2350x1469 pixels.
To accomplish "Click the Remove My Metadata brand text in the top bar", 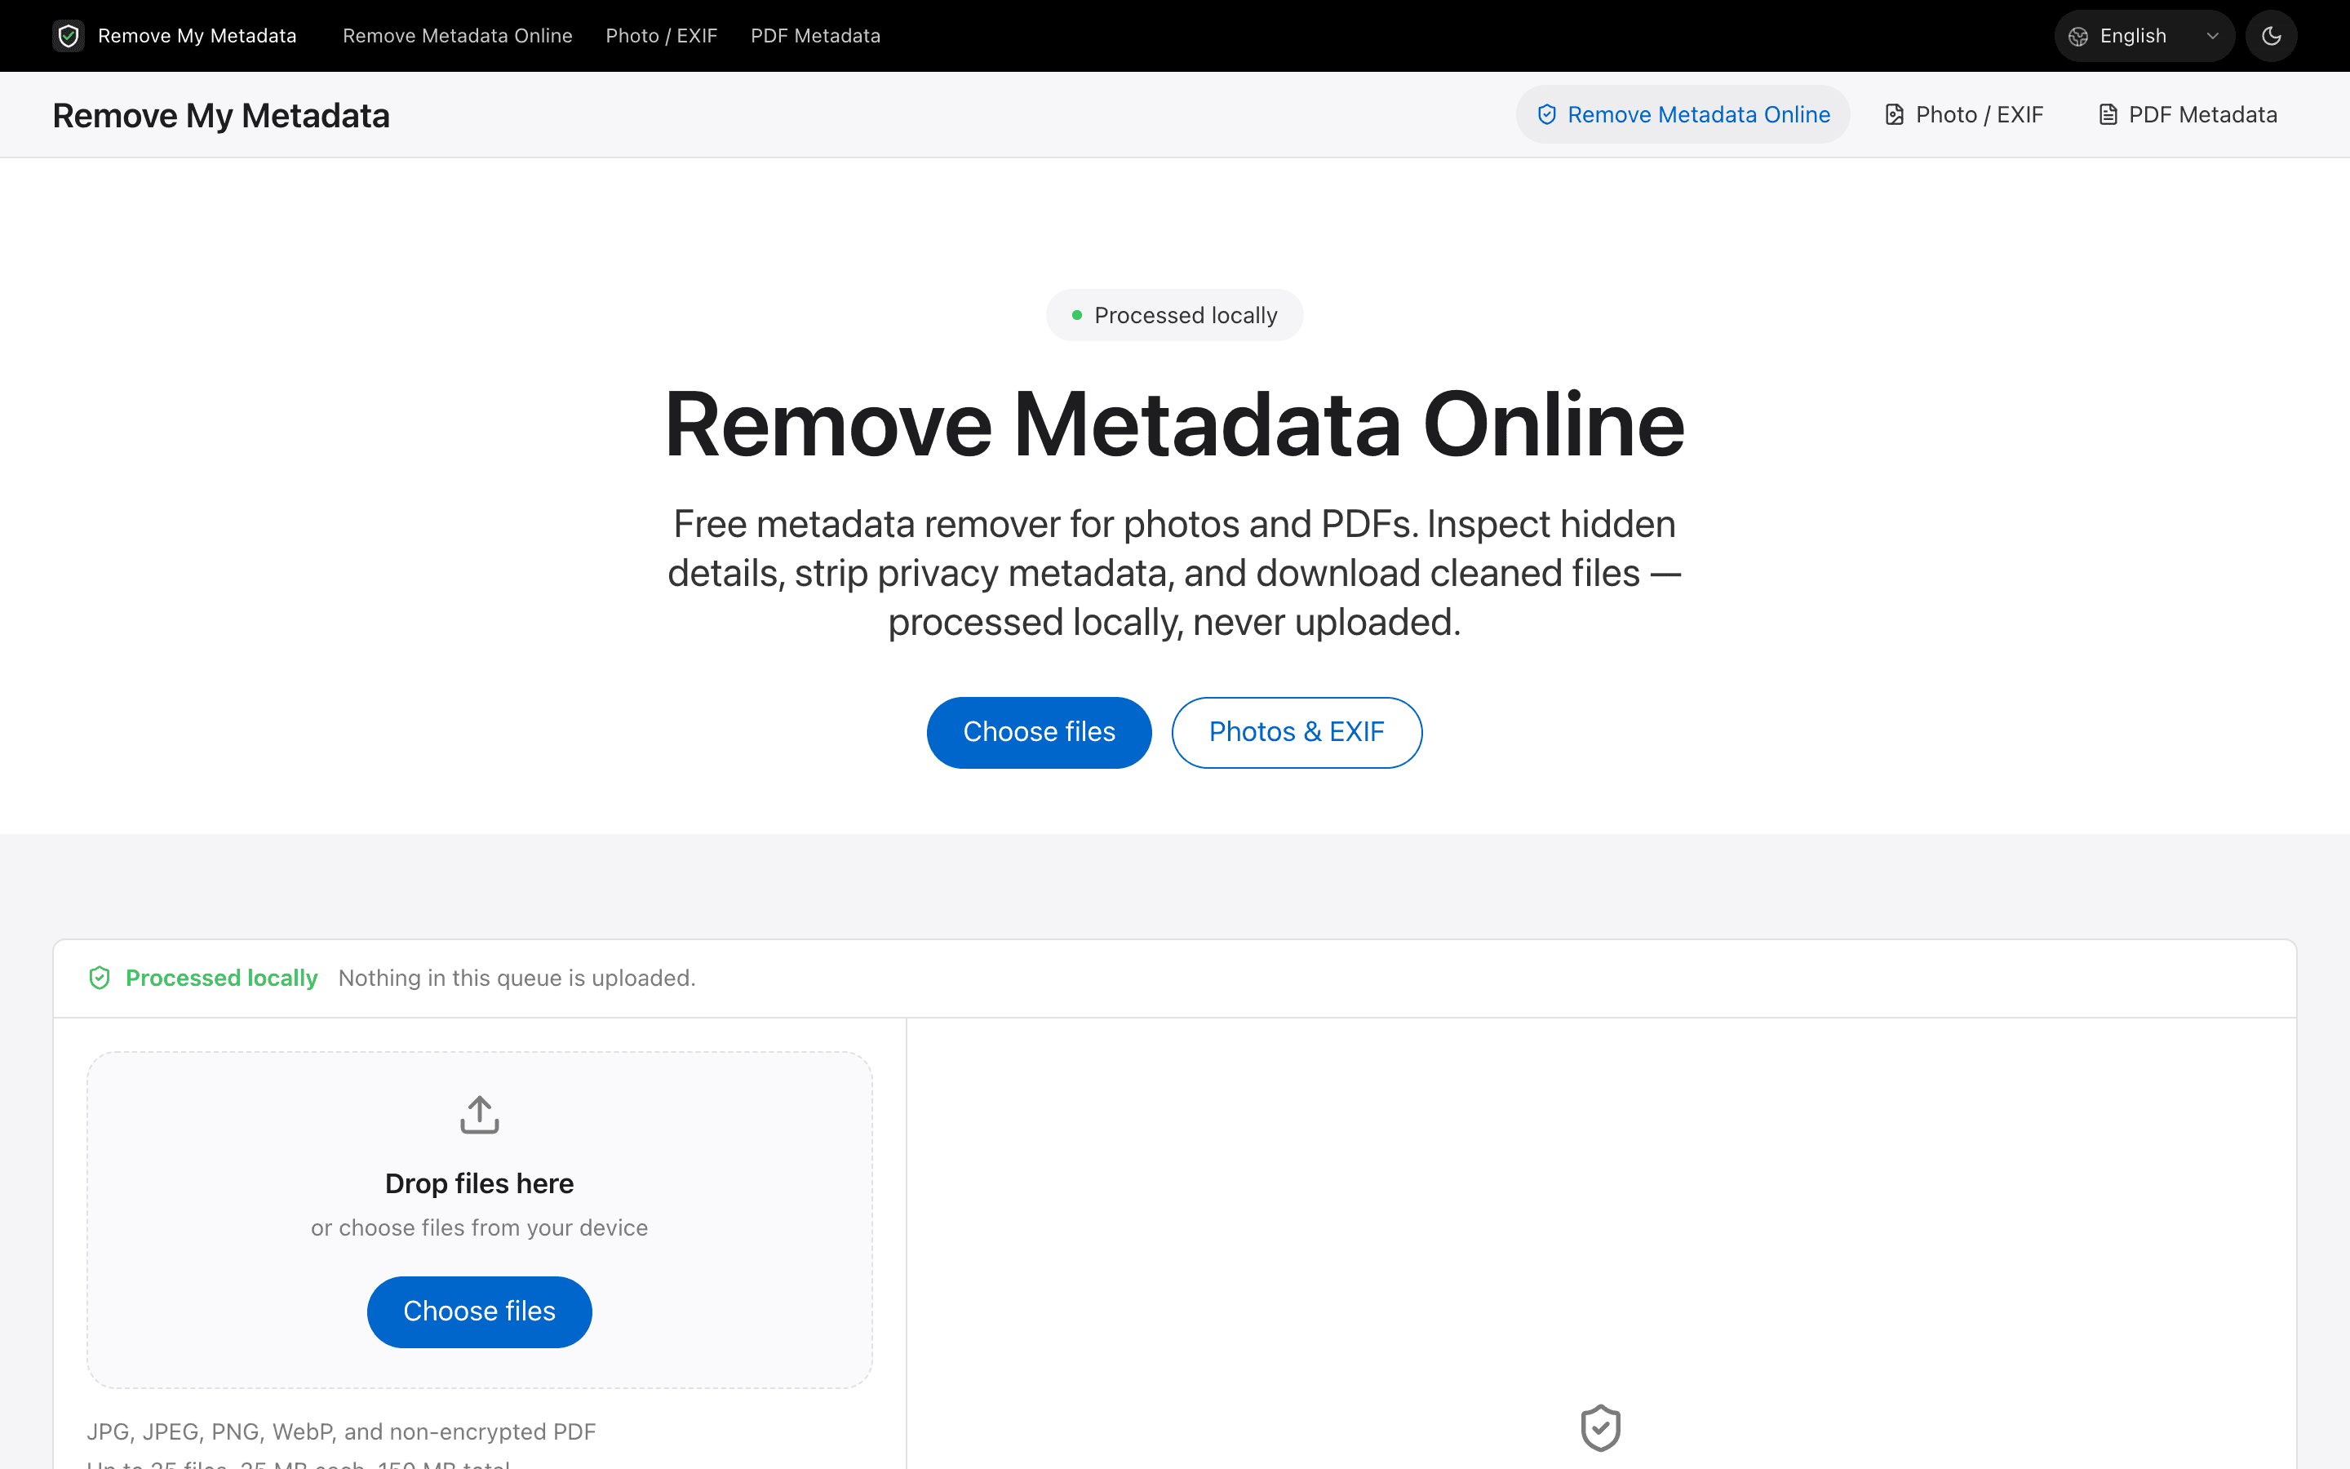I will pos(197,36).
